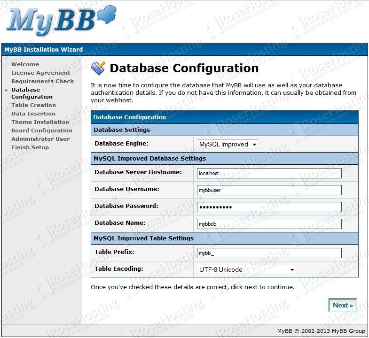
Task: Click the Database Password label
Action: coord(126,206)
